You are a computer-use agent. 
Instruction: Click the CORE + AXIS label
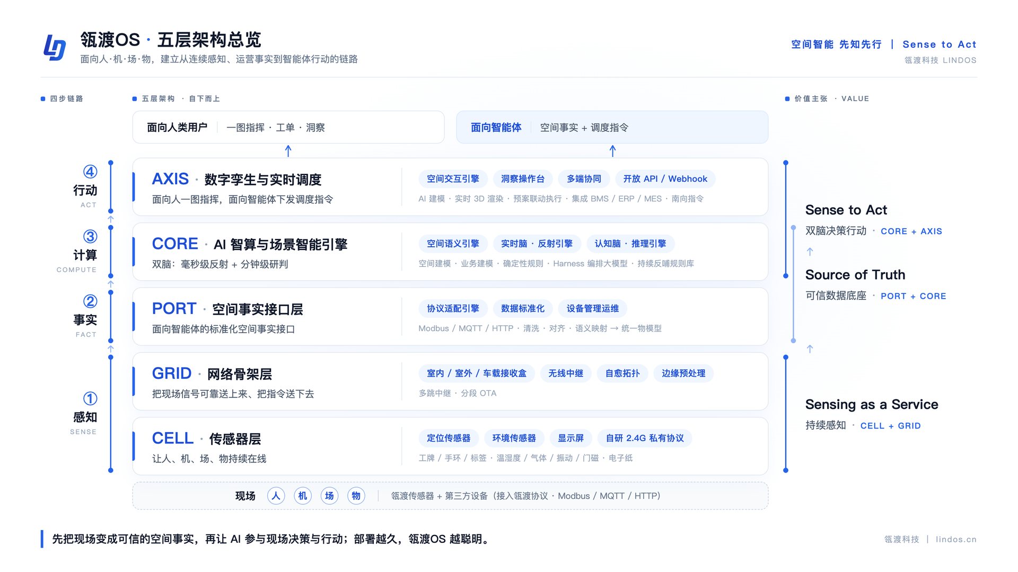pos(911,231)
